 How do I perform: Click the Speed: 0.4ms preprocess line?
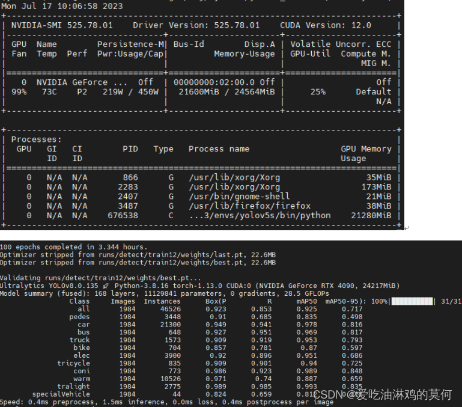click(x=167, y=402)
